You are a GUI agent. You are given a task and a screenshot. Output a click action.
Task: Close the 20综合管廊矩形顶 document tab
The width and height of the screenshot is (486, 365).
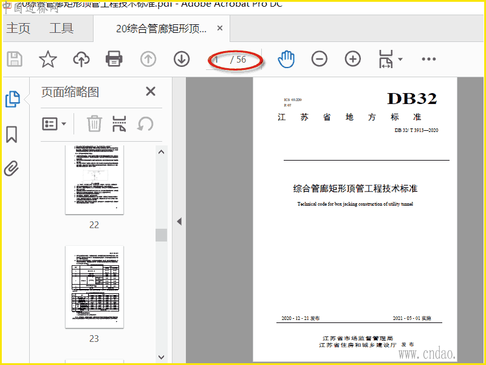pos(220,28)
